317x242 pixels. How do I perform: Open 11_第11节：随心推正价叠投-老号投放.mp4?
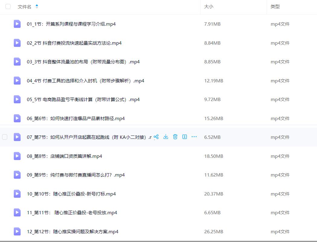(72, 213)
